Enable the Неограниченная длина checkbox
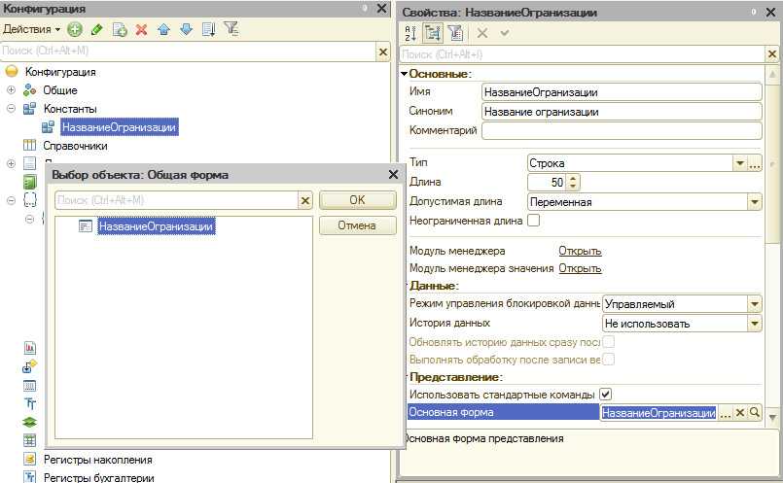 [533, 220]
